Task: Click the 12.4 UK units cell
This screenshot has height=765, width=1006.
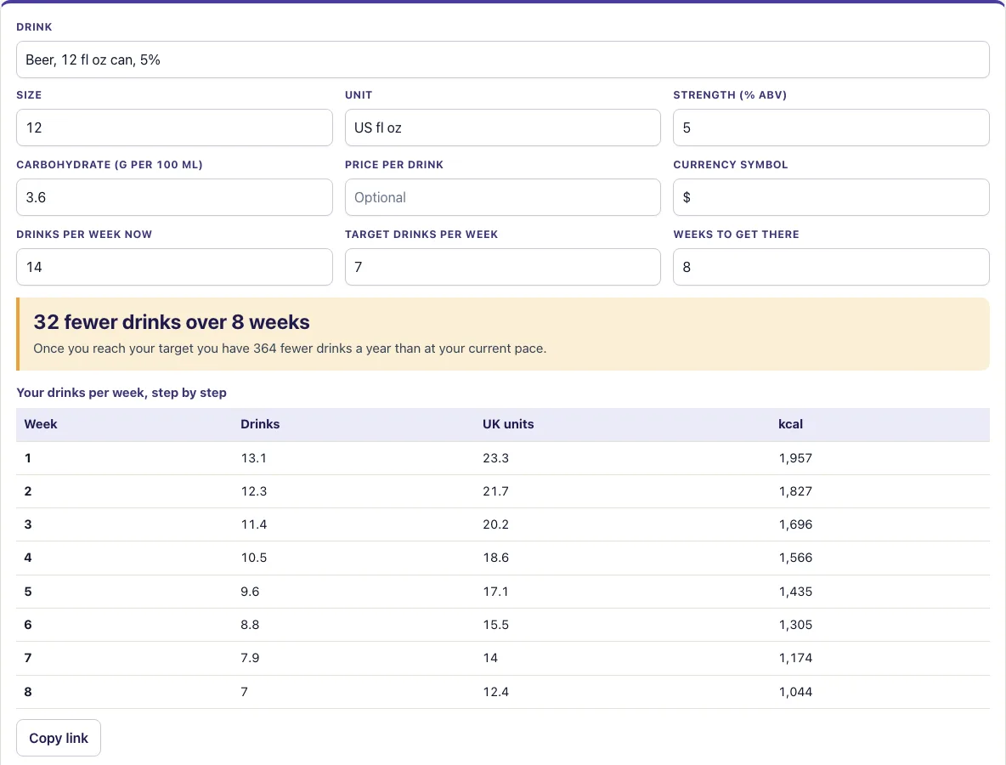Action: point(495,692)
